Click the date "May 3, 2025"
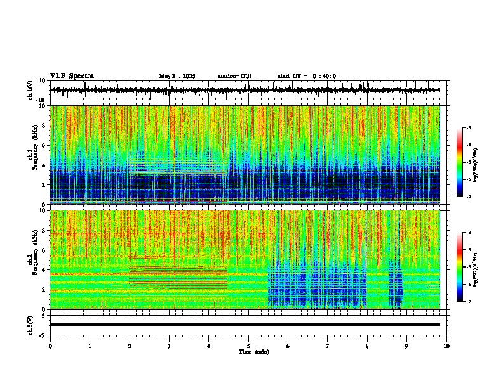503x388 pixels. (x=177, y=76)
